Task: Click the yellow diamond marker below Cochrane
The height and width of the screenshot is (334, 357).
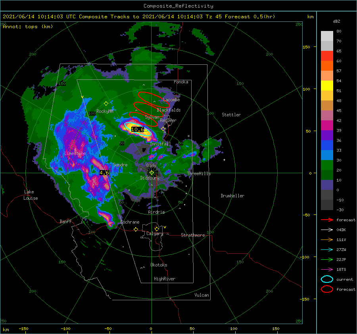Action: pyautogui.click(x=136, y=229)
